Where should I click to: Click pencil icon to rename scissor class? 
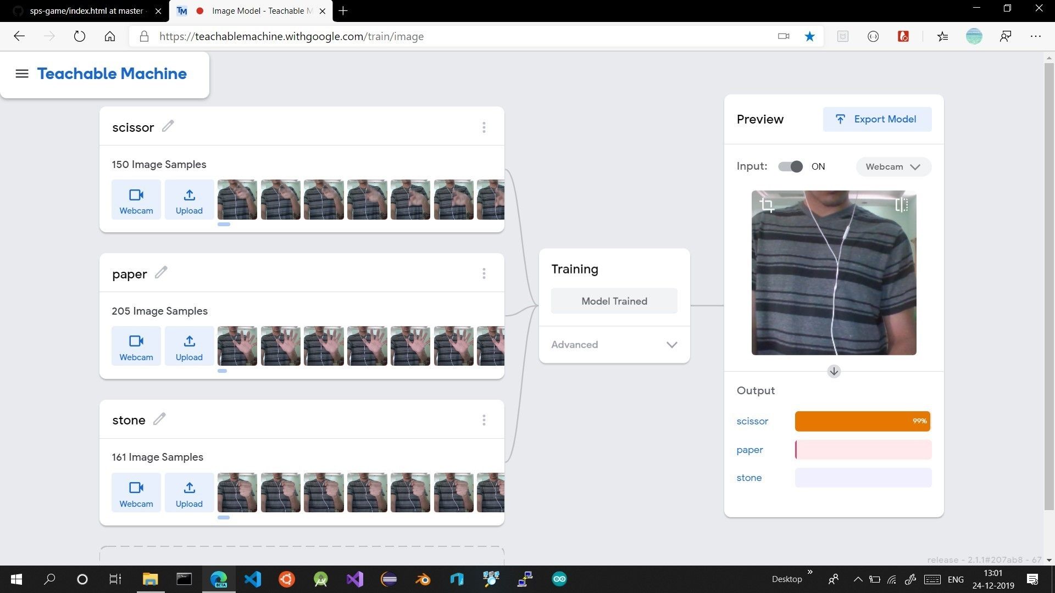168,126
